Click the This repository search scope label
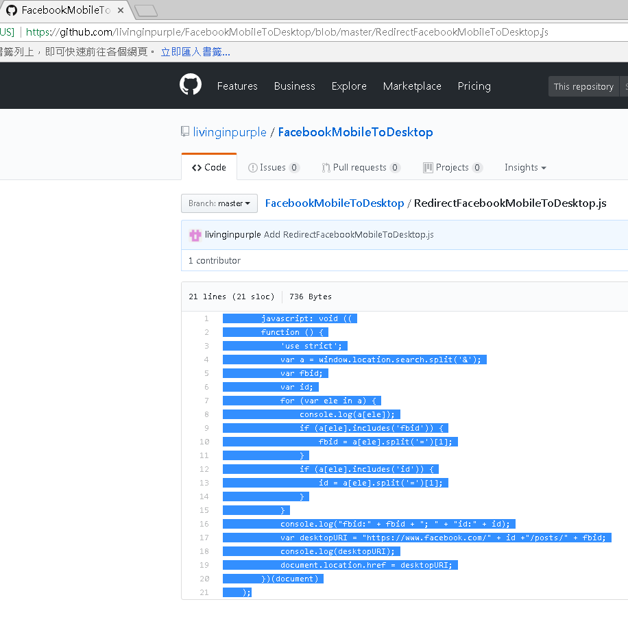 pyautogui.click(x=583, y=86)
